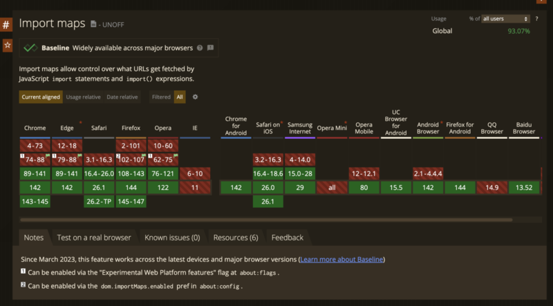Select Safari 26.2-TP cell
553x306 pixels.
[x=99, y=201]
